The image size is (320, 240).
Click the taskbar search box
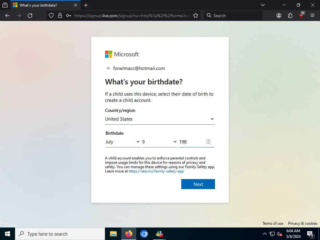click(60, 234)
